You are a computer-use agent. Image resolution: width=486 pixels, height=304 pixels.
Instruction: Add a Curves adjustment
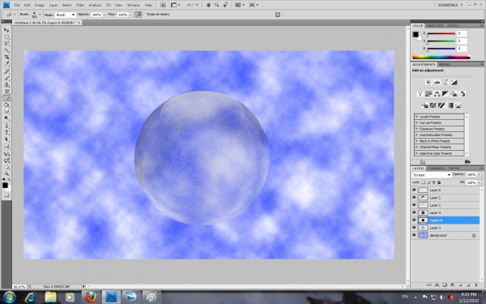446,82
